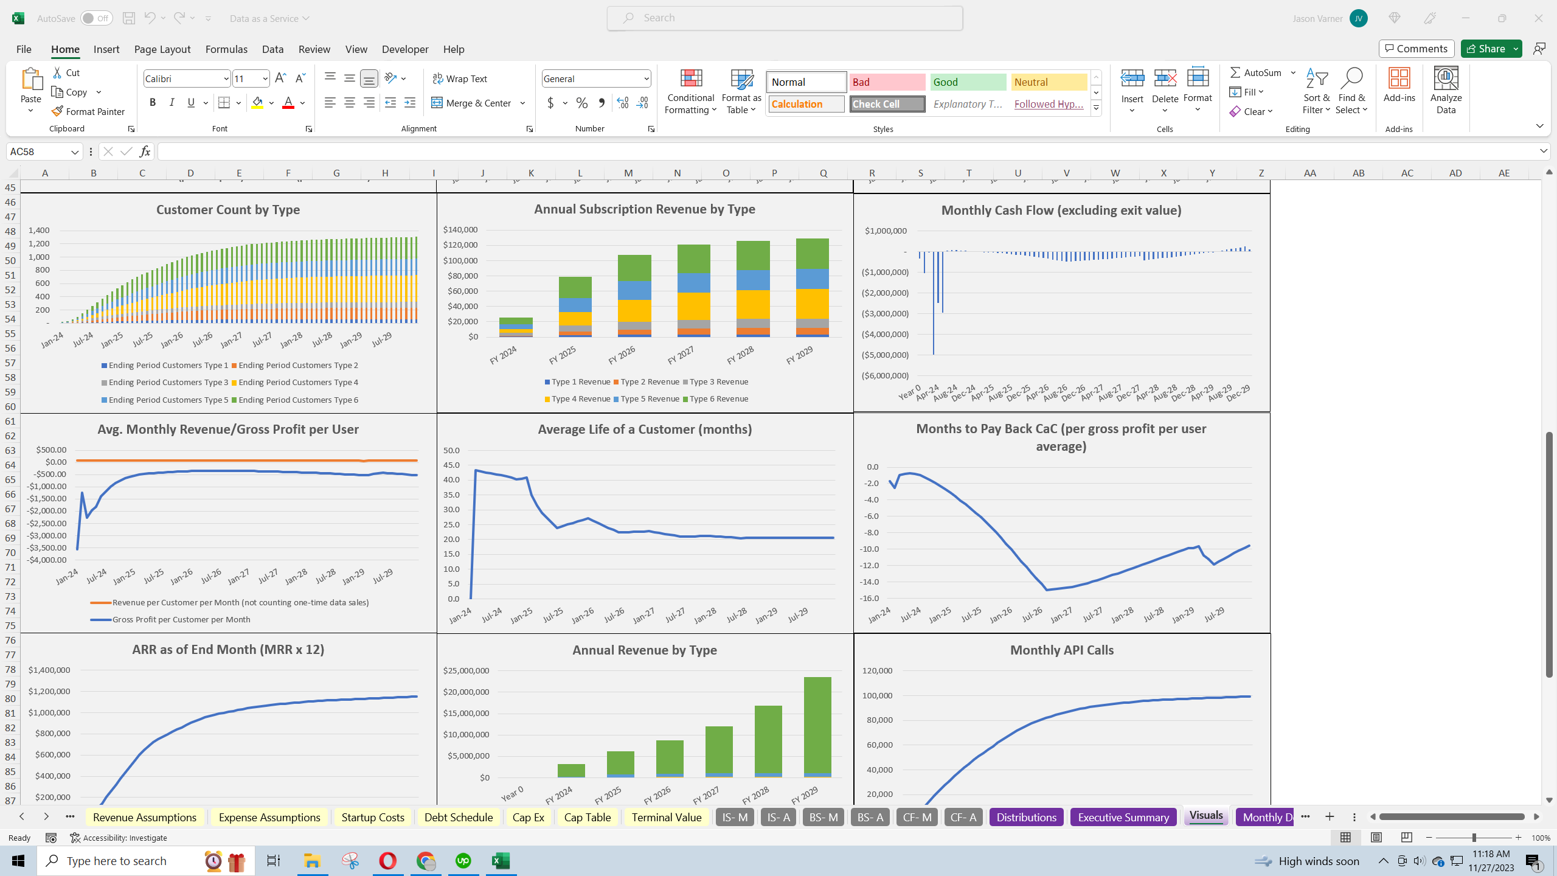This screenshot has width=1557, height=876.
Task: Toggle bold formatting
Action: pos(153,102)
